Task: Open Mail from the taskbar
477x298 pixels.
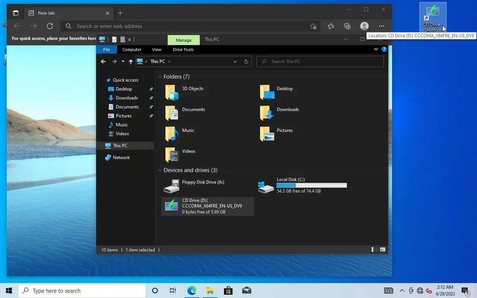Action: click(x=246, y=291)
